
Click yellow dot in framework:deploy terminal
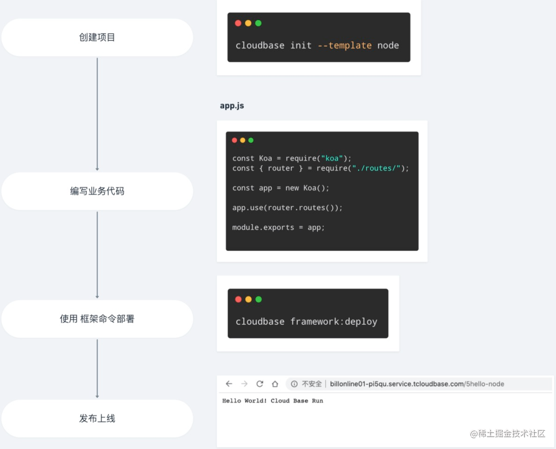(x=248, y=299)
